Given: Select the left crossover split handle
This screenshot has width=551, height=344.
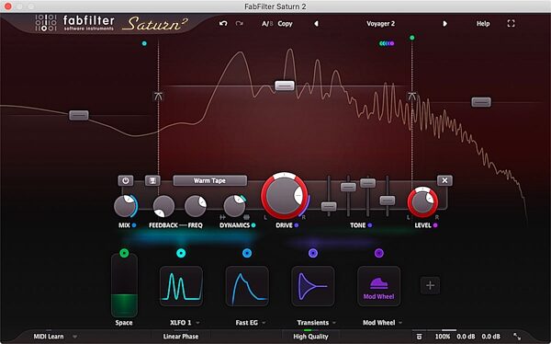Looking at the screenshot, I should coord(159,96).
